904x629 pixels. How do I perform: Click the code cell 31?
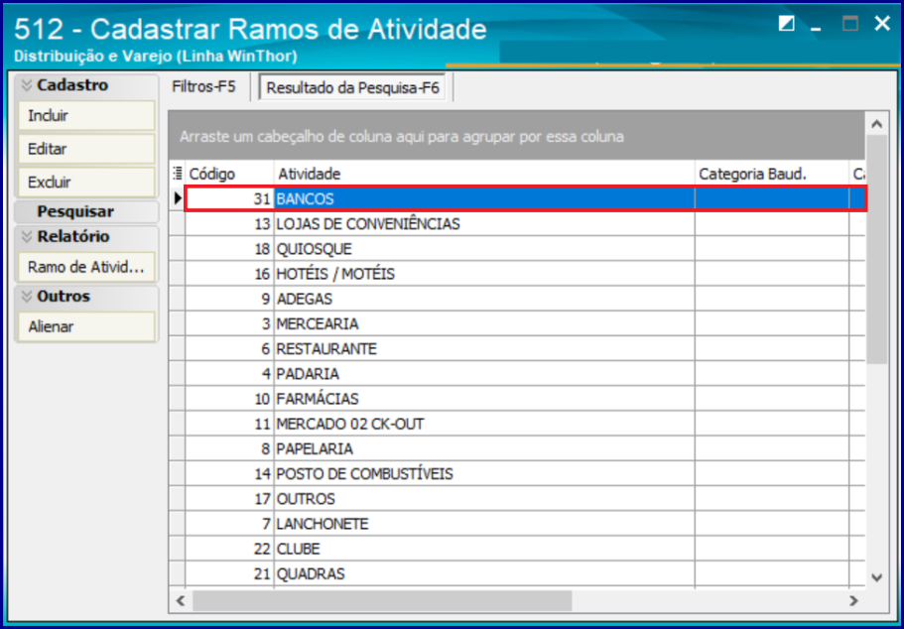[229, 198]
